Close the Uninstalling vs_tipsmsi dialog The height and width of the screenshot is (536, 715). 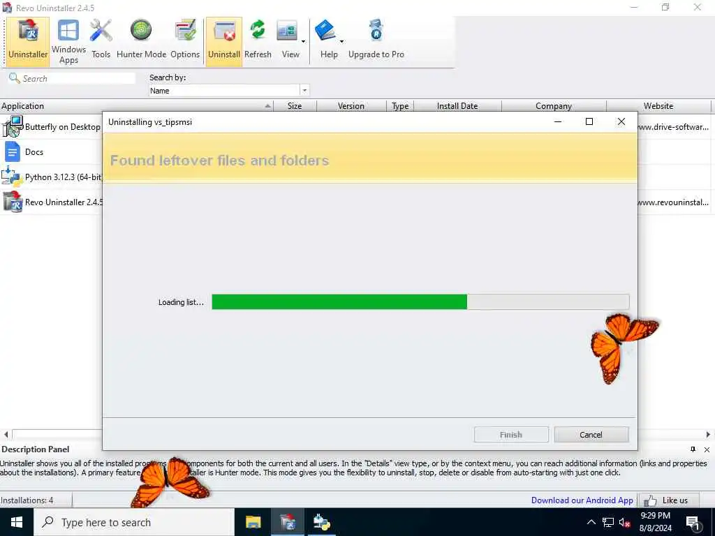[621, 121]
